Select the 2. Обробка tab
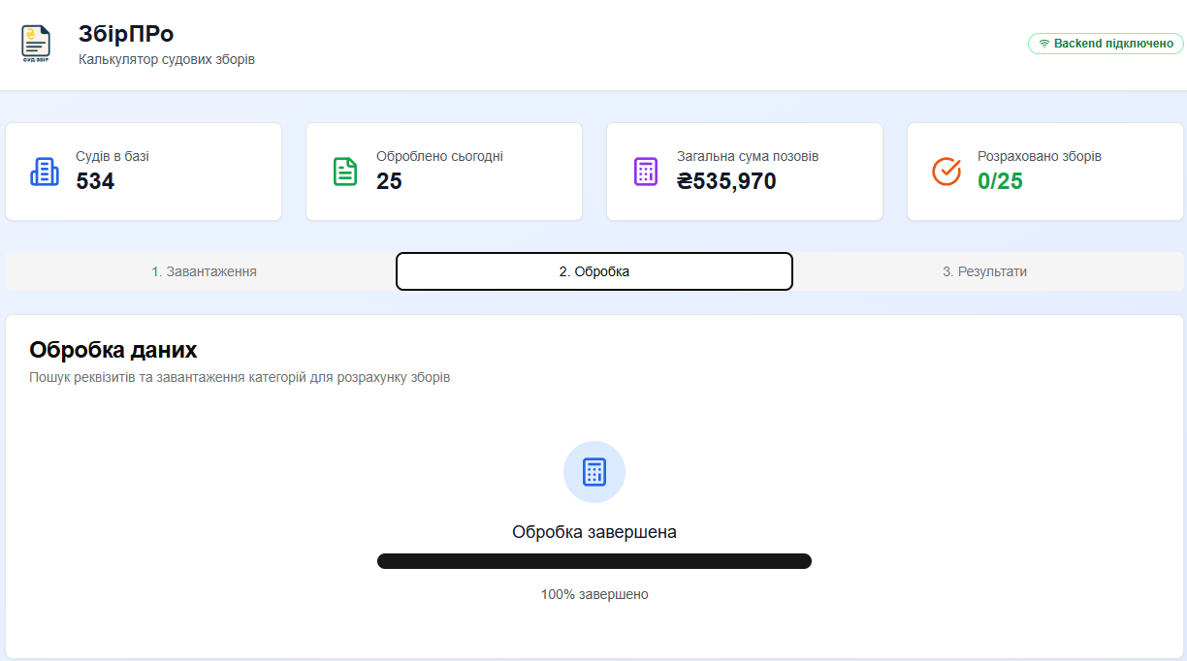Screen dimensions: 1187x661 tap(594, 271)
